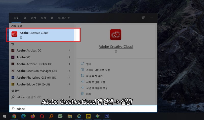Expand Adobe Acrobat DC result arrow
This screenshot has width=204, height=120.
[69, 50]
